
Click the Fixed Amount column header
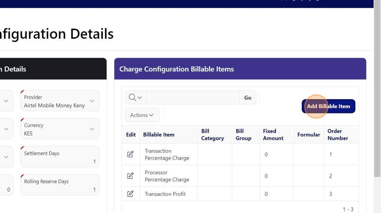click(x=273, y=135)
